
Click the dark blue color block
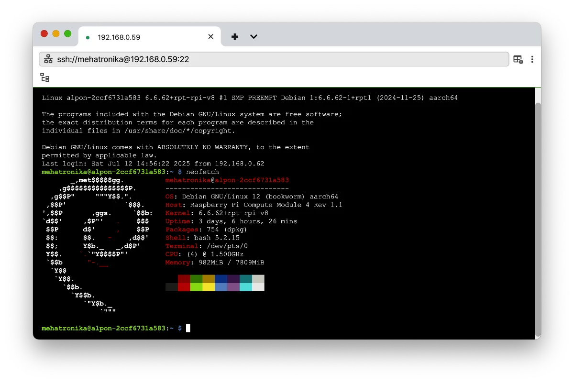coord(221,279)
